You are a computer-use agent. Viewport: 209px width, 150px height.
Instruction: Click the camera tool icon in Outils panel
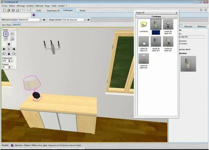point(12,39)
